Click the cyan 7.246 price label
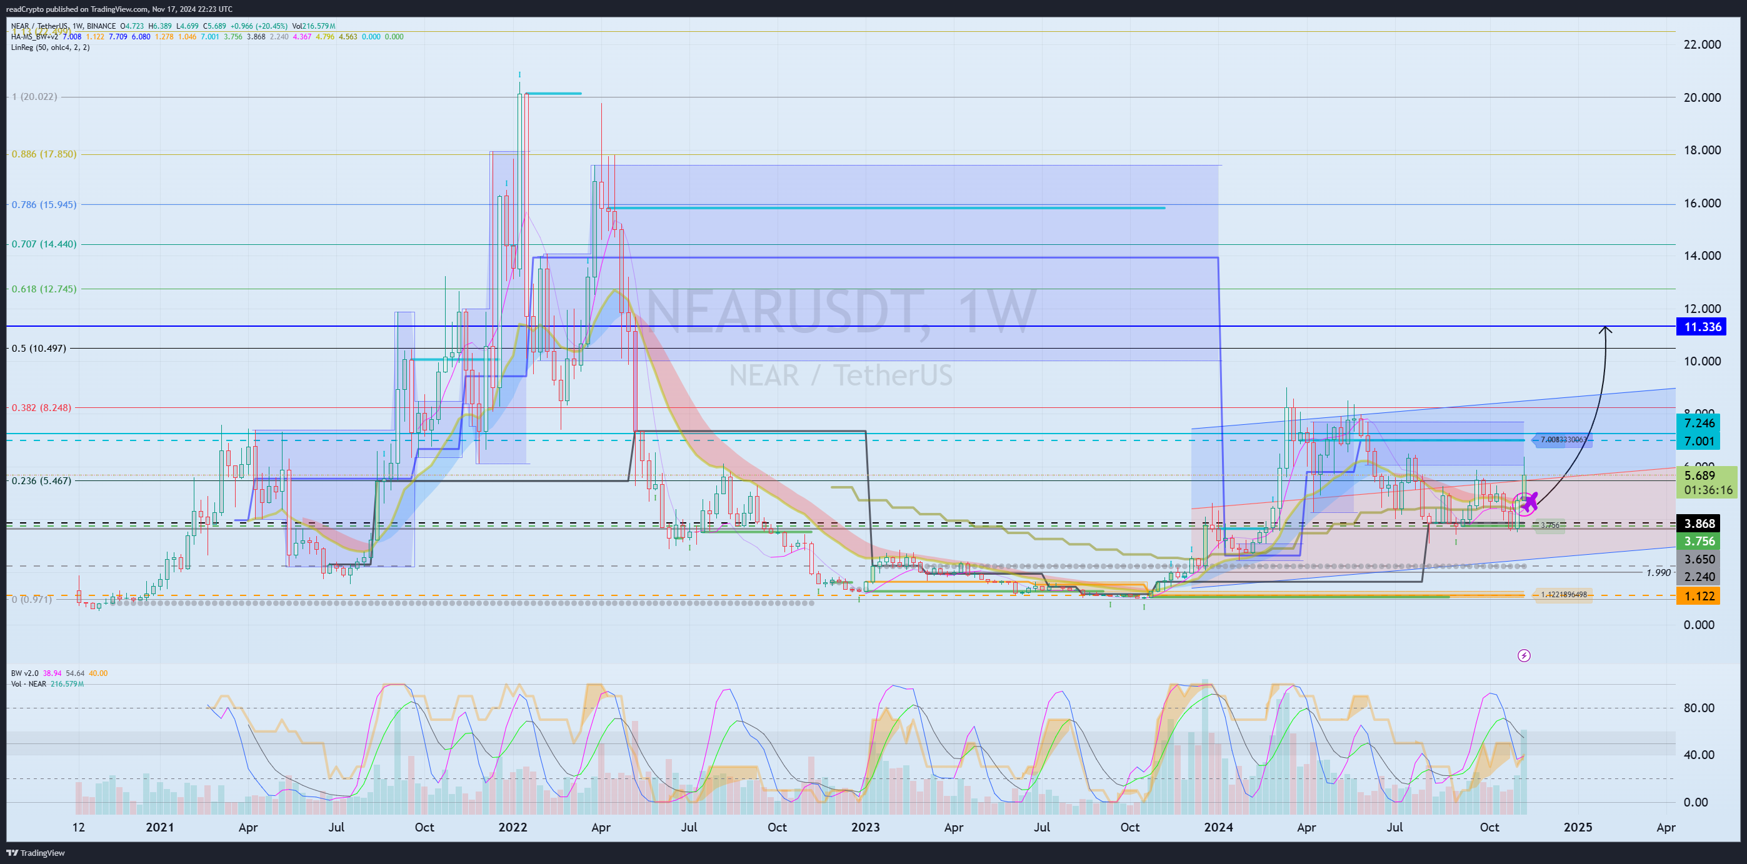Screen dimensions: 1747x864 coord(1699,423)
